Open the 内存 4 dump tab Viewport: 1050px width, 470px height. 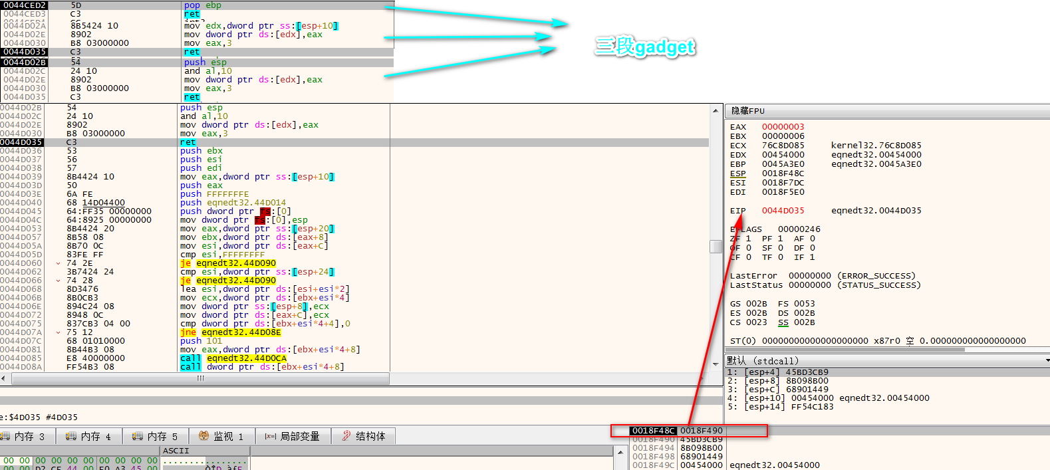[88, 436]
